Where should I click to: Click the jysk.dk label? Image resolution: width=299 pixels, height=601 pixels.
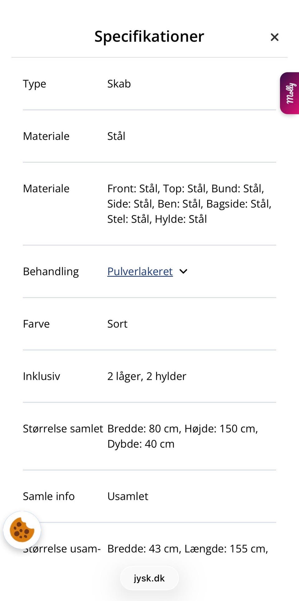click(x=149, y=578)
